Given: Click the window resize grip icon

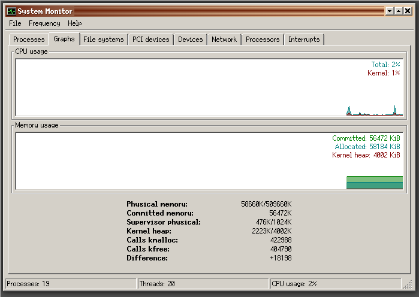Looking at the screenshot, I should (408, 285).
